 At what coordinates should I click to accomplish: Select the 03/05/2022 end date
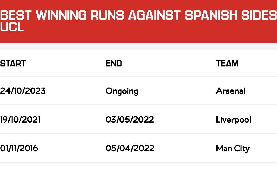click(x=130, y=120)
